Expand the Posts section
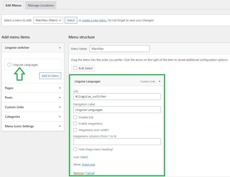Screen dimensions: 230x177 [x=33, y=97]
